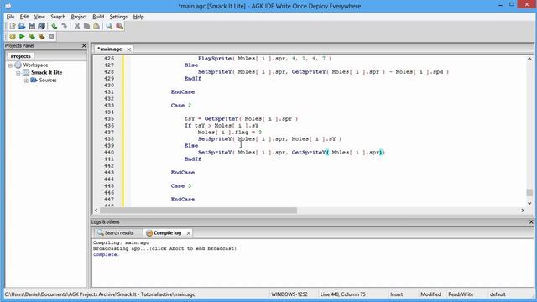Viewport: 537px width, 302px height.
Task: Close the Projects Panel
Action: point(84,45)
